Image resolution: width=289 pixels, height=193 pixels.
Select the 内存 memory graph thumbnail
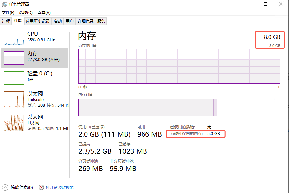coord(14,58)
